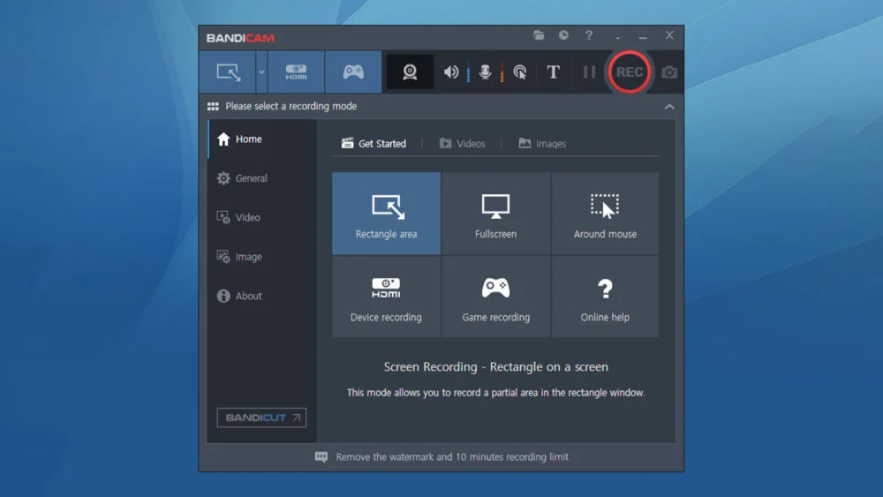The image size is (883, 497).
Task: Minimize the Bandicam window
Action: coord(643,36)
